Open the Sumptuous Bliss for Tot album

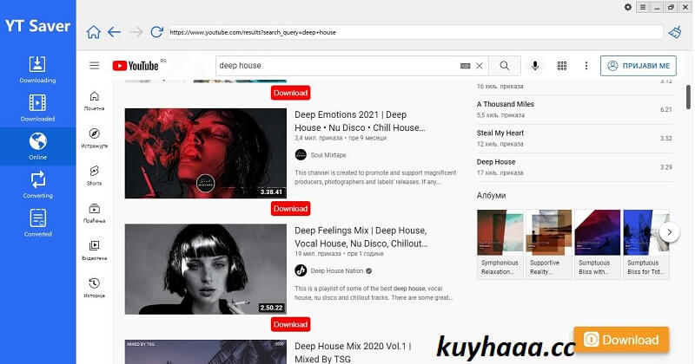[646, 244]
